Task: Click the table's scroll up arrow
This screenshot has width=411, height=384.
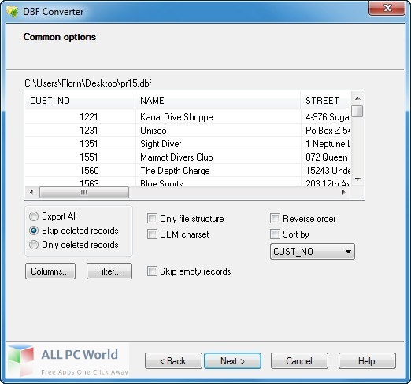Action: pos(357,98)
